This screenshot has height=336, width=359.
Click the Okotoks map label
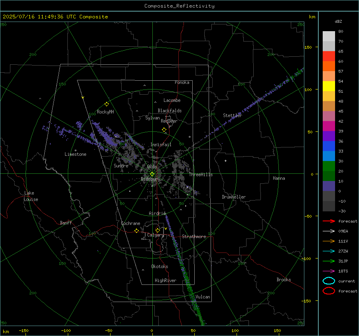click(x=160, y=266)
